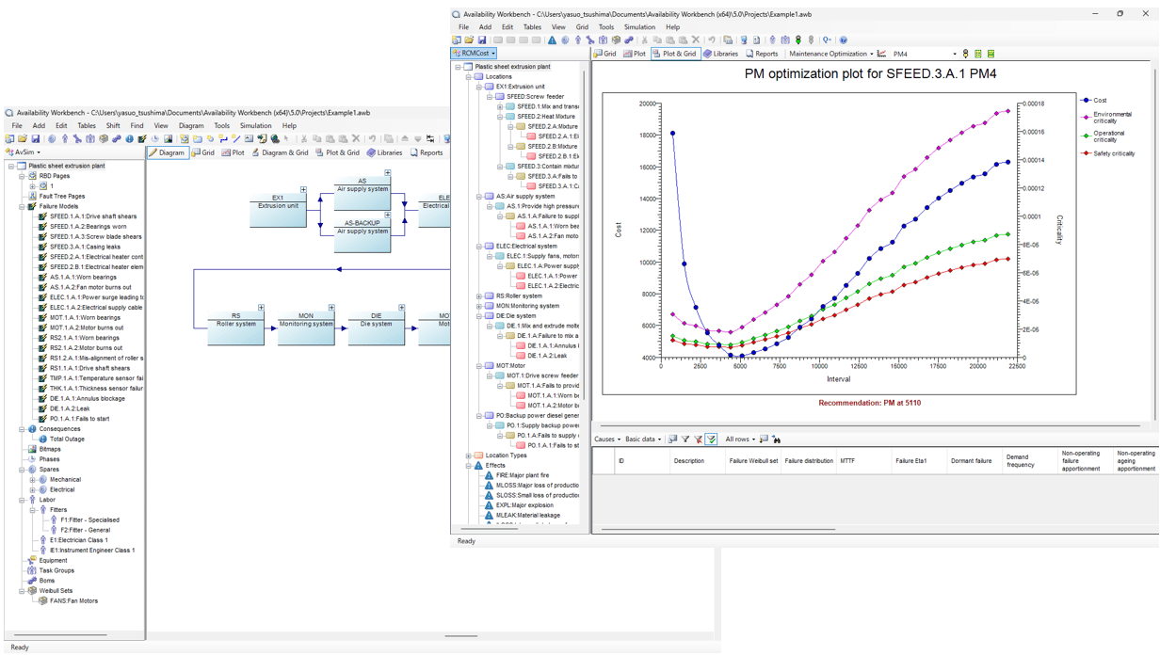Image resolution: width=1160 pixels, height=655 pixels.
Task: Toggle the green checked filter button above the grid
Action: [x=711, y=439]
